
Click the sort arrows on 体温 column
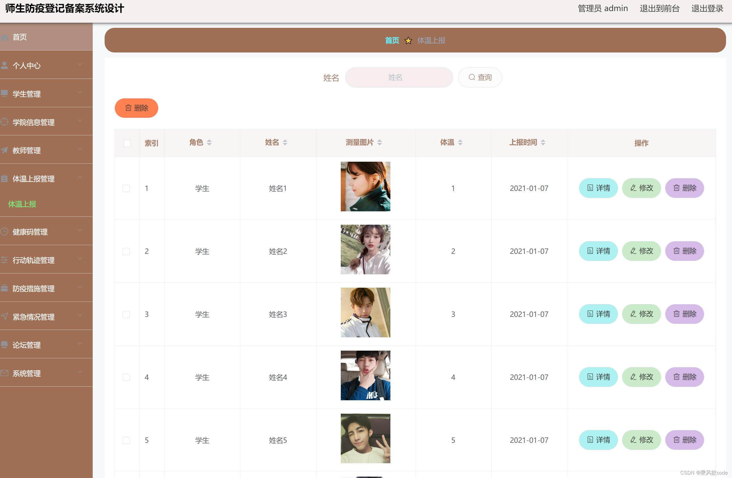(460, 142)
